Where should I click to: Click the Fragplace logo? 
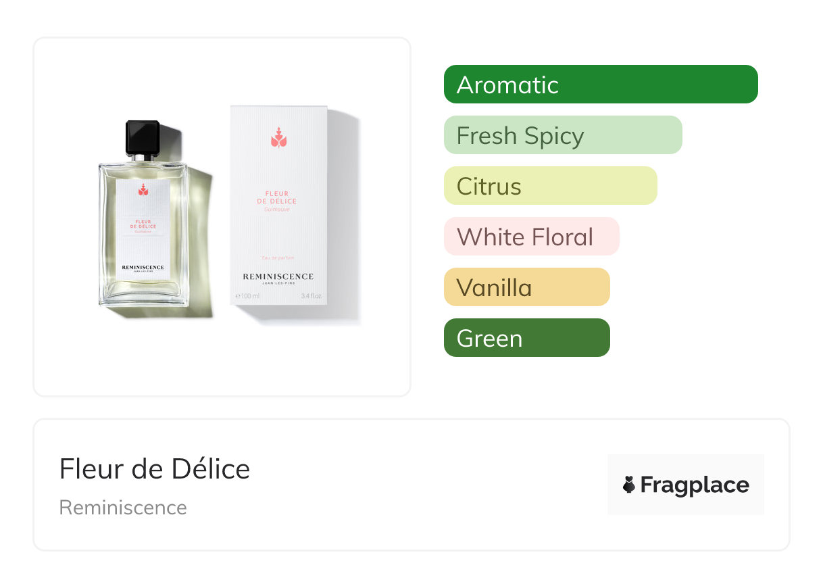686,485
